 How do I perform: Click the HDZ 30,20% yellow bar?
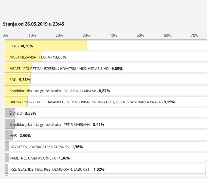pos(46,46)
